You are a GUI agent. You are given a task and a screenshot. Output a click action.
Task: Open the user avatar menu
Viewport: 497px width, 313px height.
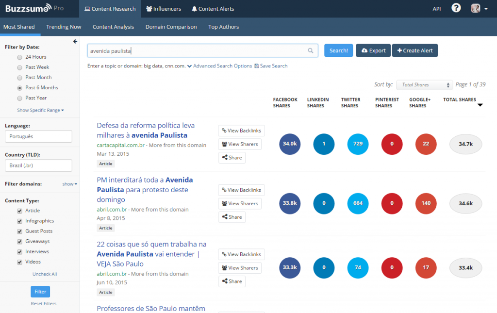[x=479, y=8]
